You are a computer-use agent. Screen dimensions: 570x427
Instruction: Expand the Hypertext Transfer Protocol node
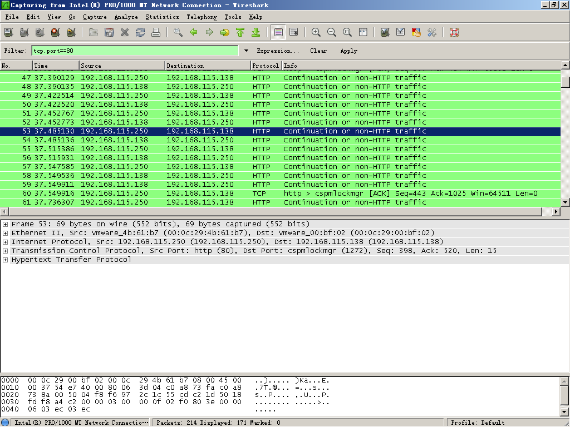click(5, 260)
